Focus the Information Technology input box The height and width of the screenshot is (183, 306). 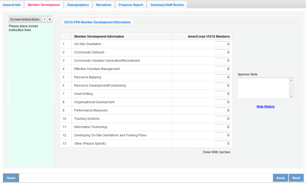[222, 127]
